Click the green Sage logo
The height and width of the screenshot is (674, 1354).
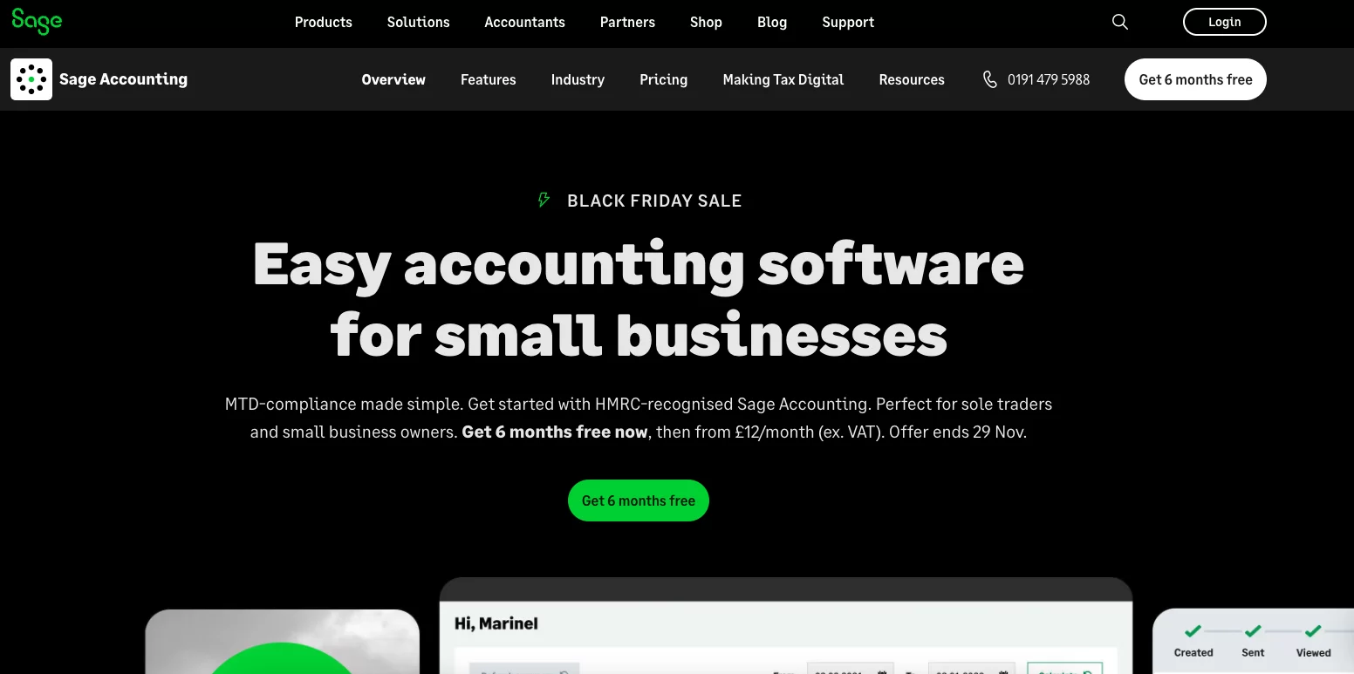click(x=37, y=21)
